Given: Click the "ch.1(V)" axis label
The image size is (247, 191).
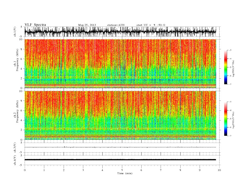Looking at the screenshot, I should point(15,32).
